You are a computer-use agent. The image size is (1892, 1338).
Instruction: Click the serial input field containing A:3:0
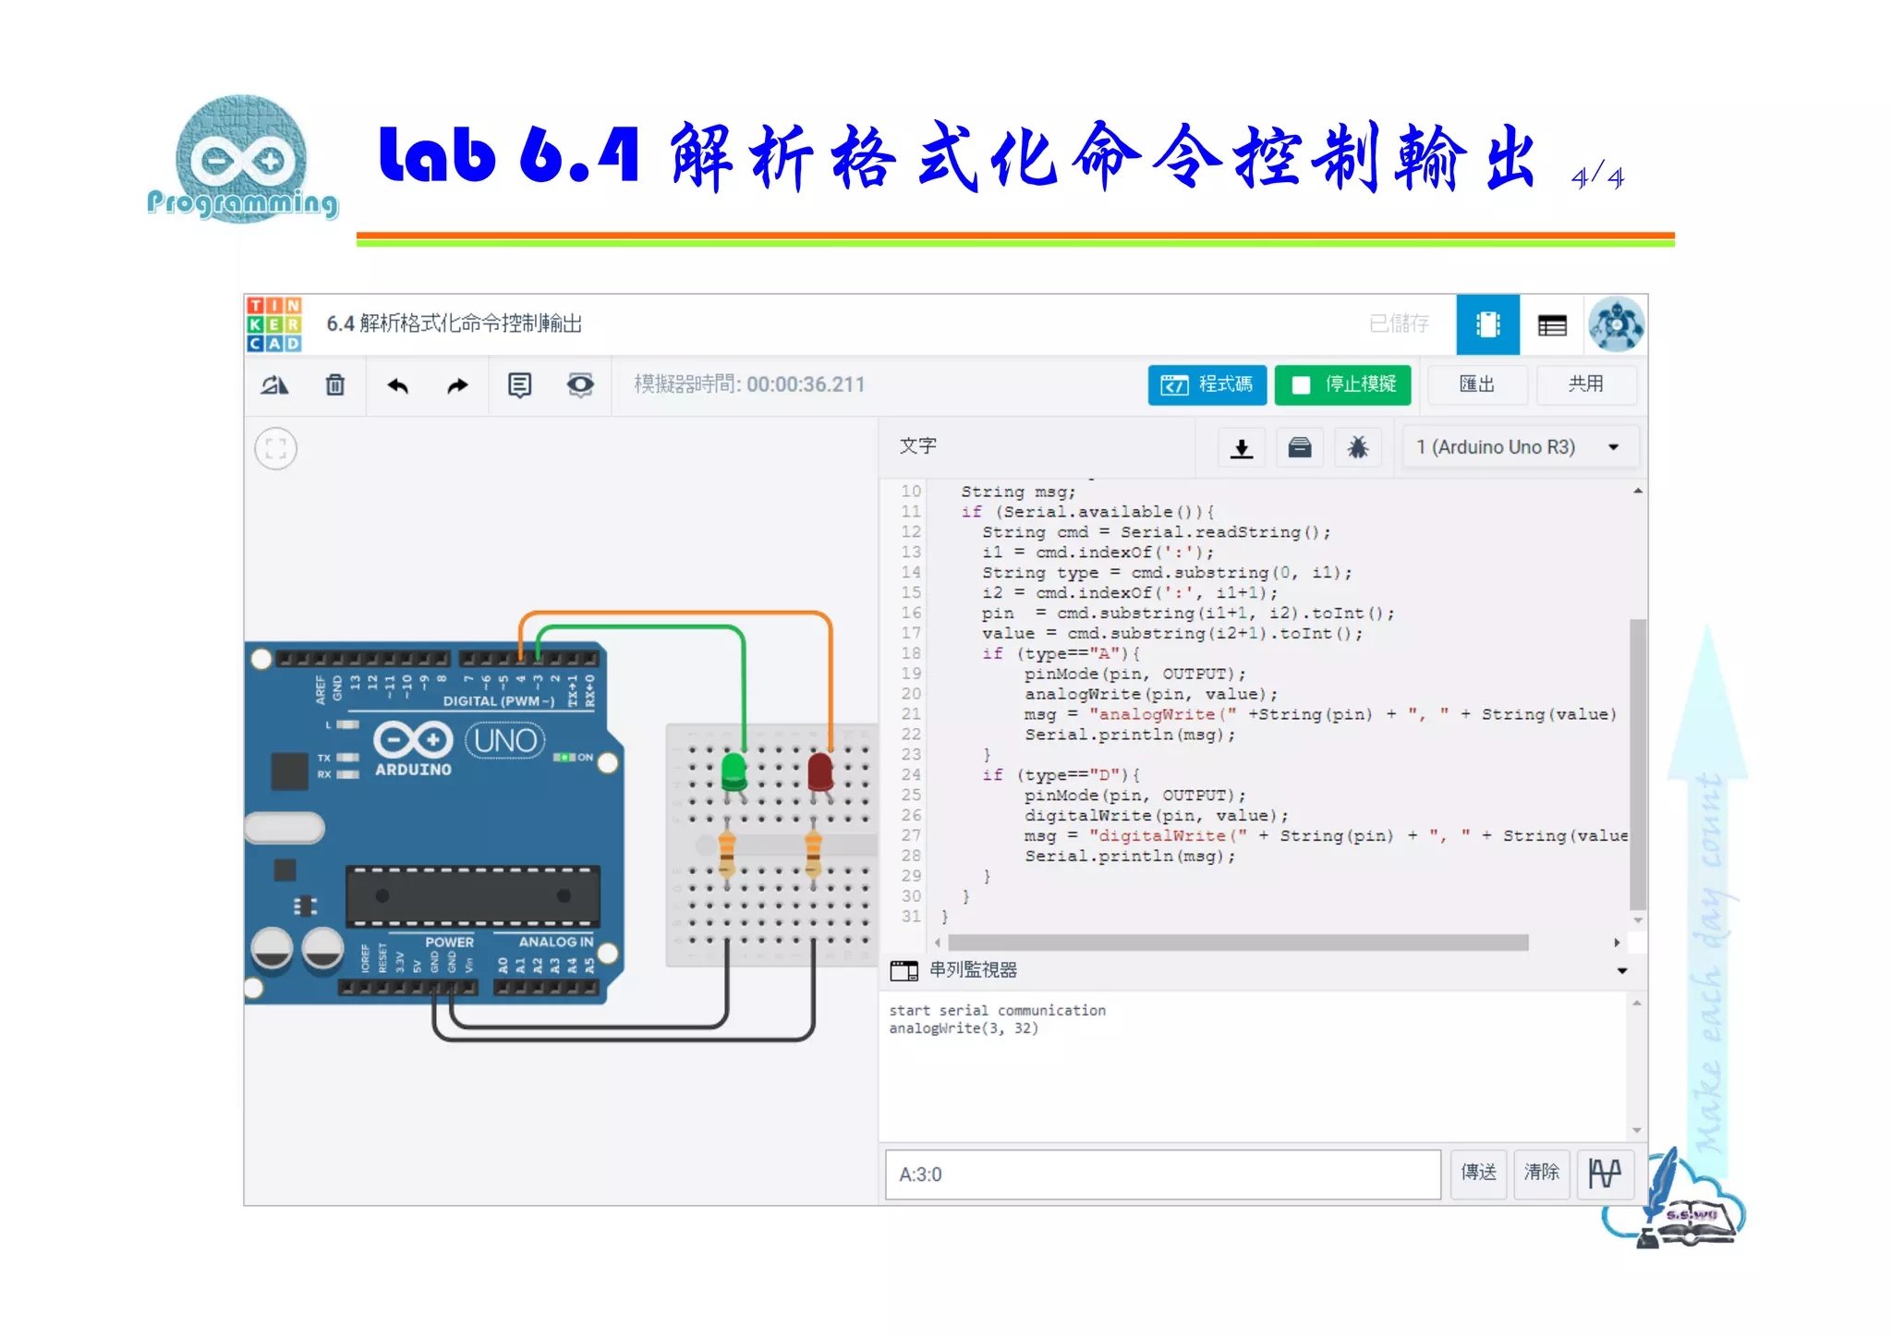1162,1174
